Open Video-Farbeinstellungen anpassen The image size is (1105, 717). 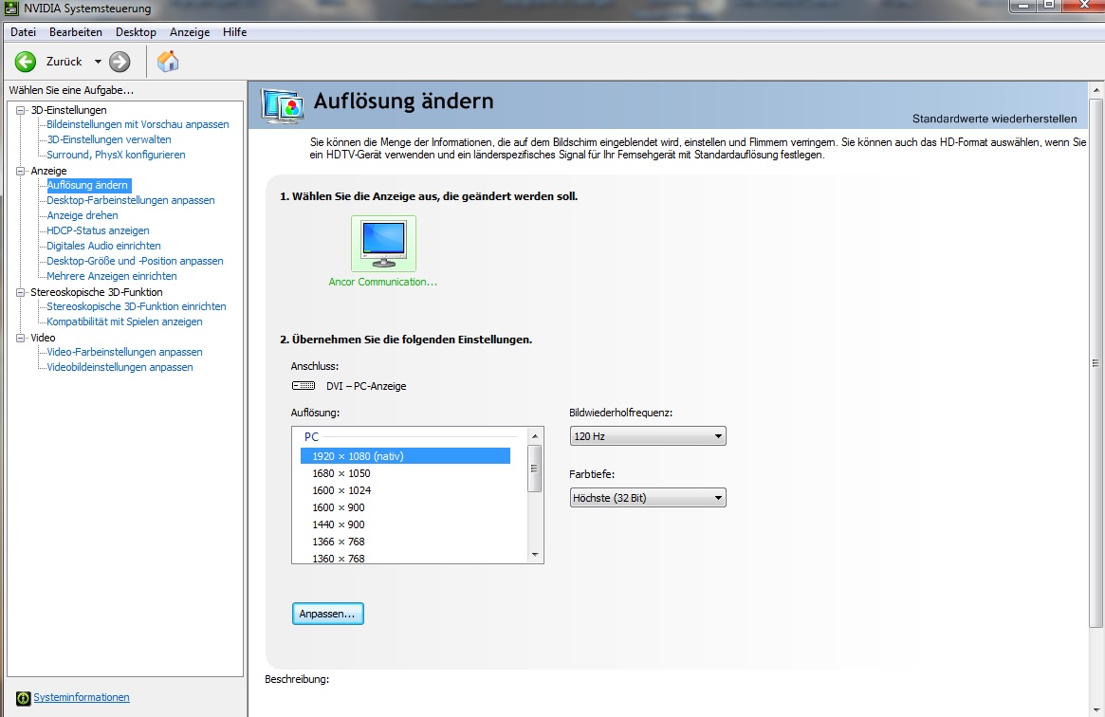124,352
